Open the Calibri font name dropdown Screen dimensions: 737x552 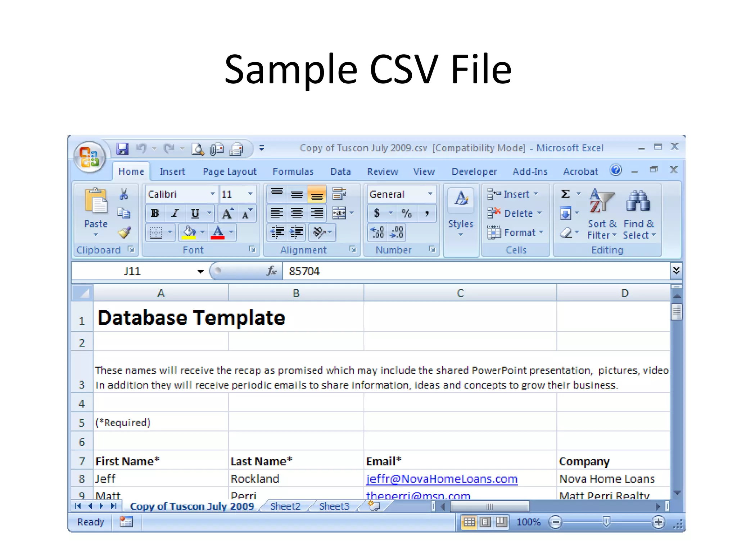(x=213, y=194)
